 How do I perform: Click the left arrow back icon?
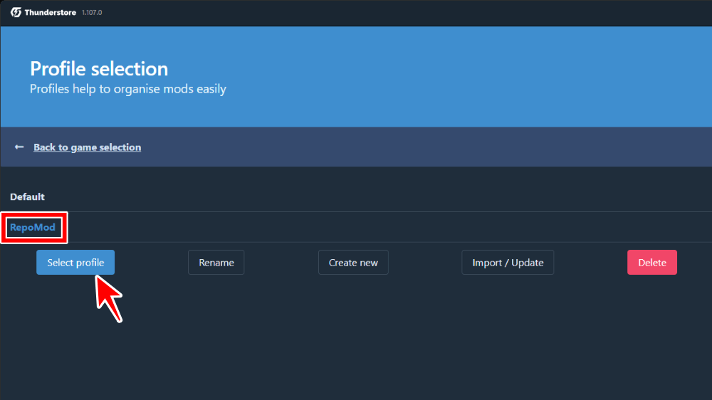19,147
